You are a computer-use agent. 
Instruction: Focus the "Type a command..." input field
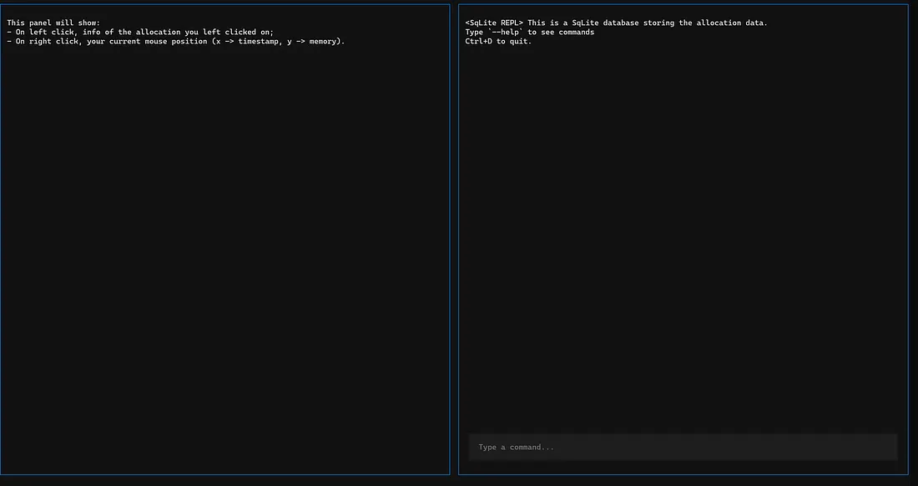coord(683,447)
